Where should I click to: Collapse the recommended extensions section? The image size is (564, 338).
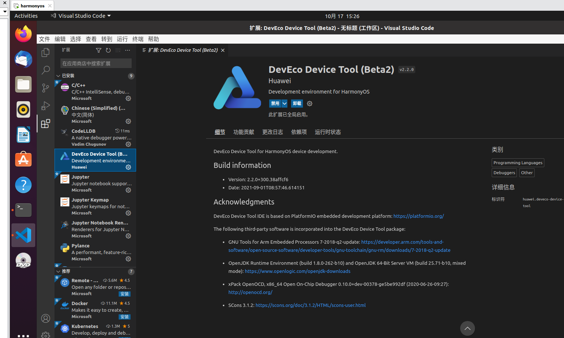point(58,271)
